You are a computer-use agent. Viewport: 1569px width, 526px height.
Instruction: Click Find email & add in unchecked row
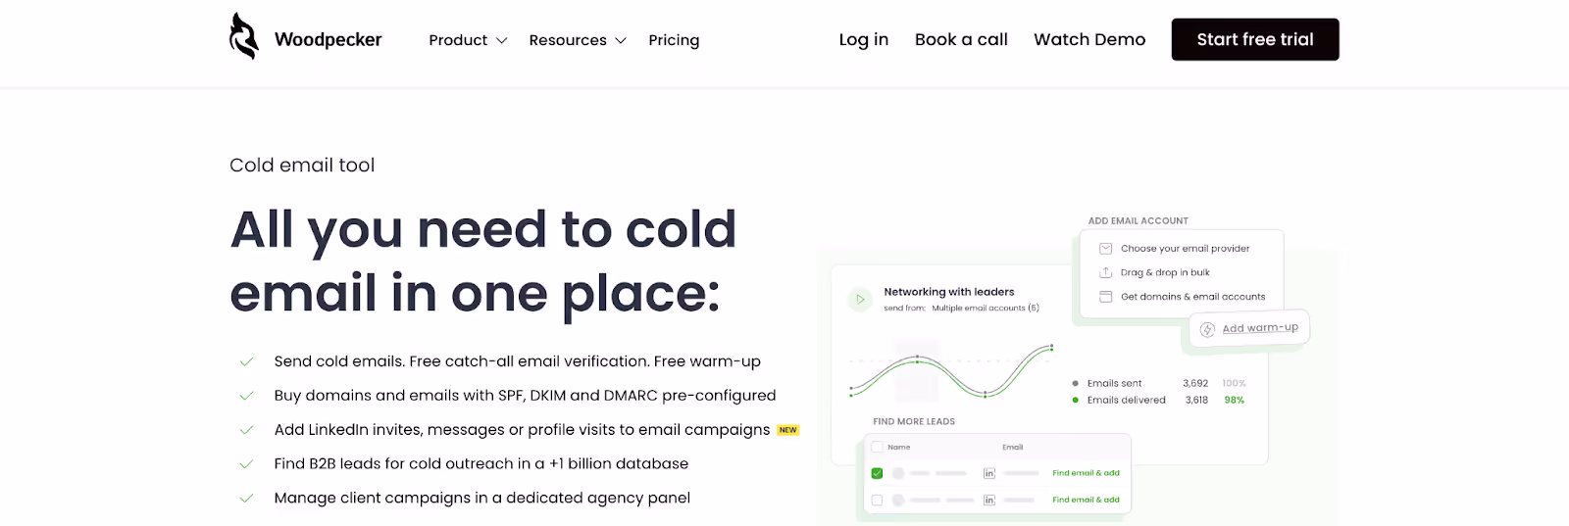coord(1086,500)
